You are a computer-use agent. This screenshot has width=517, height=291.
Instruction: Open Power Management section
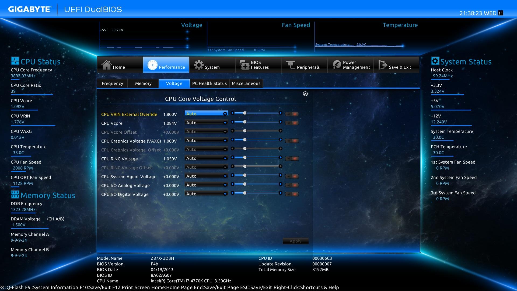(350, 65)
